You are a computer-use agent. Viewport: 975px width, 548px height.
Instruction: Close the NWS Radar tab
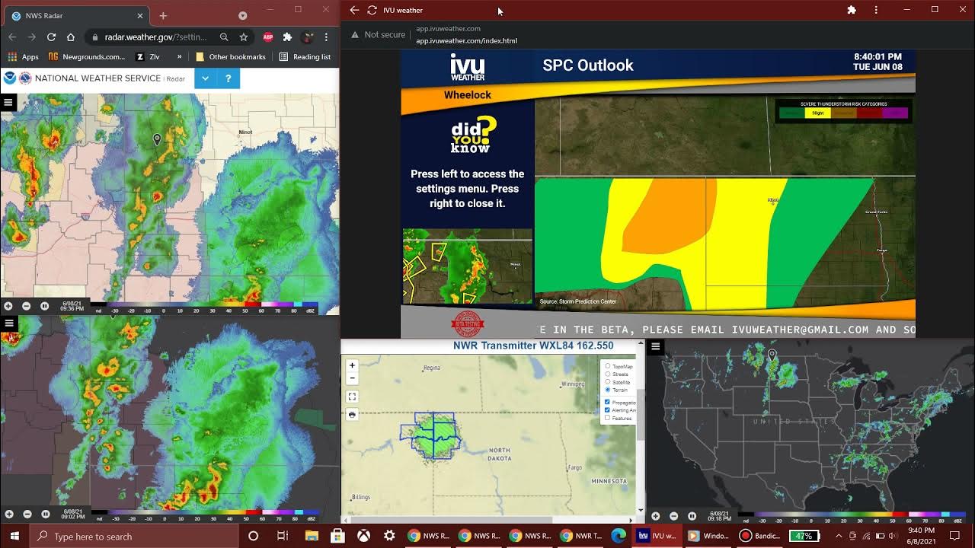click(140, 15)
